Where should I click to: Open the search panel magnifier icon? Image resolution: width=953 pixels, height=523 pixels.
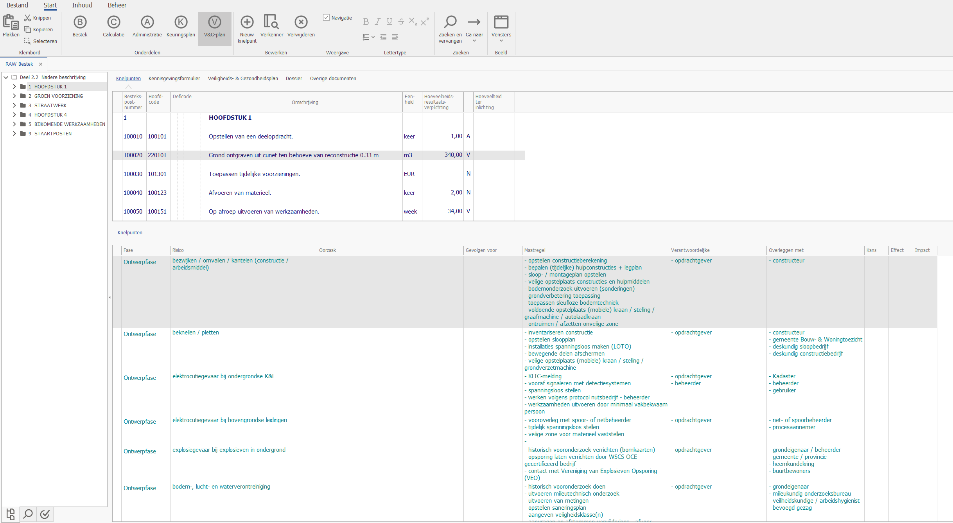[28, 514]
